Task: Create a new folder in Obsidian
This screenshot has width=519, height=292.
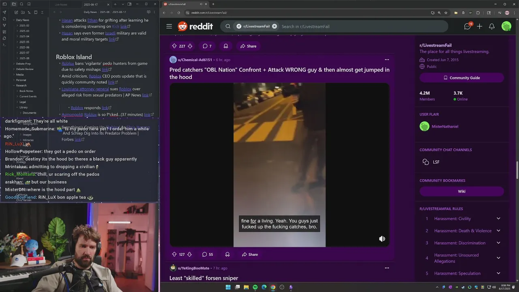Action: (x=22, y=13)
